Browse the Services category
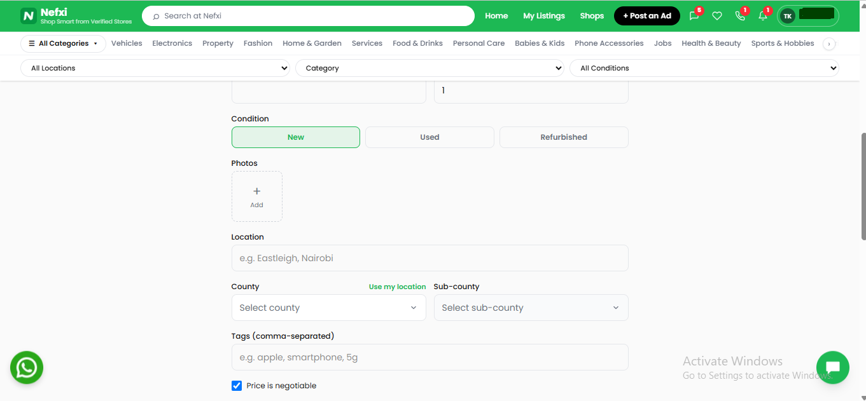 pos(367,43)
